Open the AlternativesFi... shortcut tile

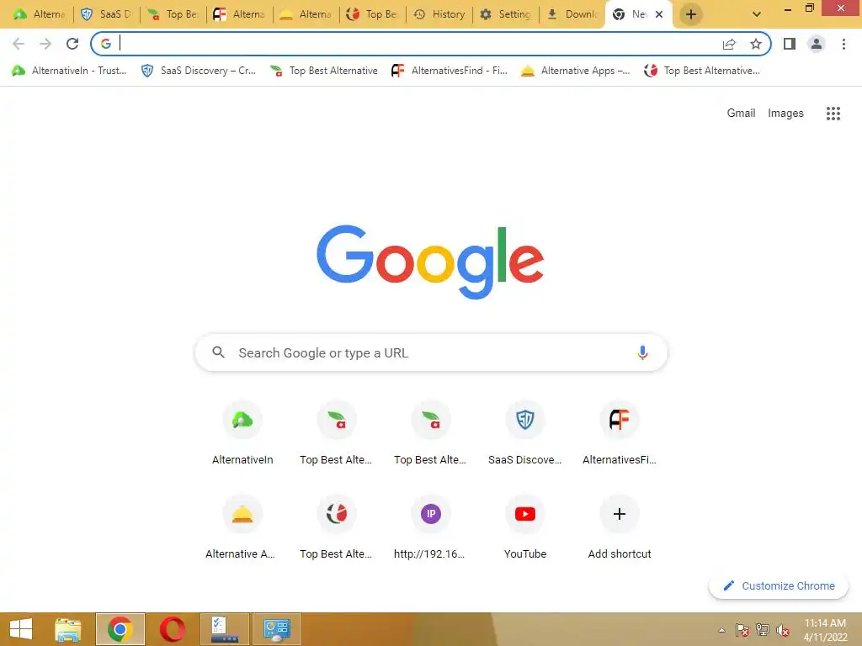[x=620, y=433]
